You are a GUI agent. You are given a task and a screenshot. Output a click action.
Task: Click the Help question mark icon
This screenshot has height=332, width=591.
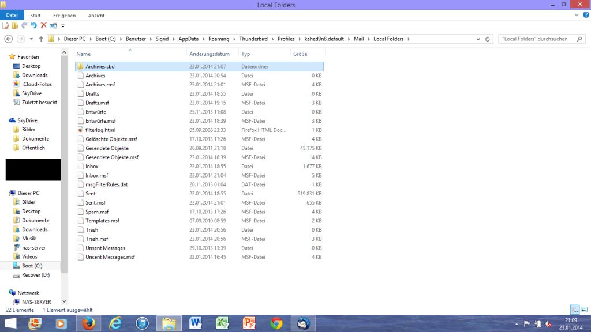tap(586, 16)
